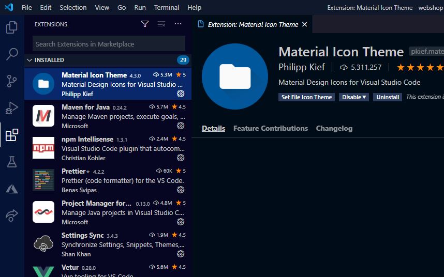
Task: Click the npm Intellisense extension logo
Action: click(x=43, y=148)
